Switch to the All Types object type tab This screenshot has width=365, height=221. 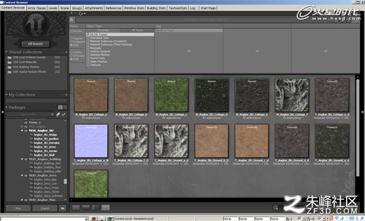point(137,31)
